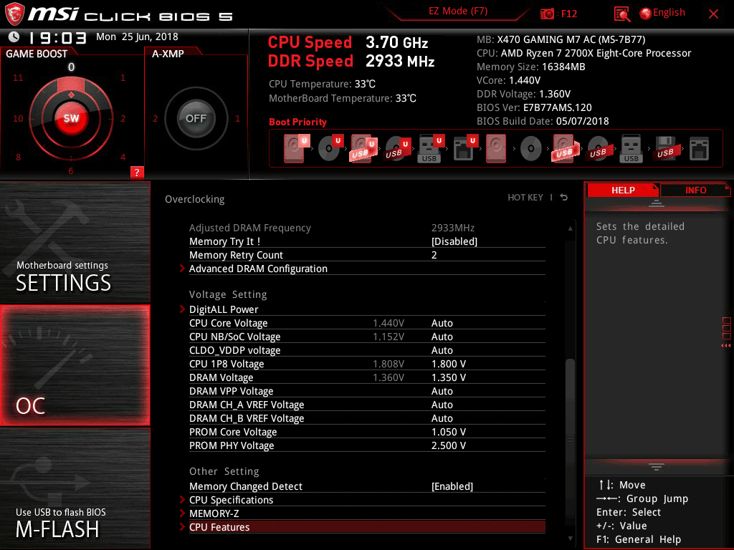Edit the PROM Core Voltage 1.050 V value
This screenshot has height=550, width=734.
449,432
